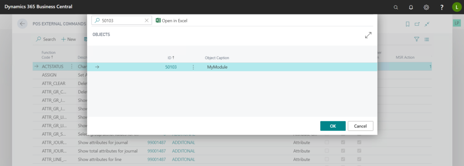Viewport: 464px width, 166px height.
Task: Open the filter pane funnel icon
Action: [417, 39]
